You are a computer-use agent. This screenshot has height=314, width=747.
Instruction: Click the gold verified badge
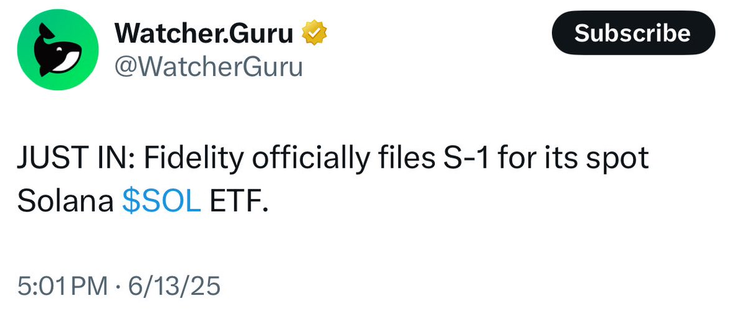[x=314, y=34]
